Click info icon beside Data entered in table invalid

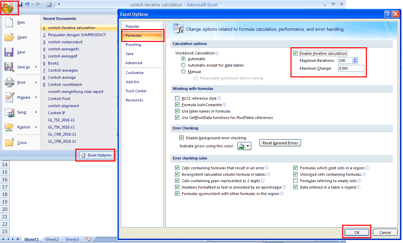[358, 187]
